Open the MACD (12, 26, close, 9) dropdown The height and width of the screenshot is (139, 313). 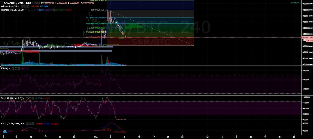pos(24,124)
